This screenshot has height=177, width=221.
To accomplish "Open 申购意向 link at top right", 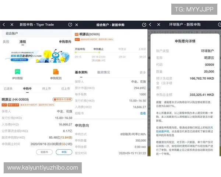I will coord(65,42).
